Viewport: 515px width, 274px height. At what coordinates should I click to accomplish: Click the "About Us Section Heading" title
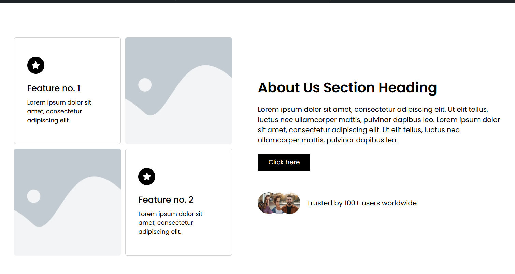(x=347, y=87)
